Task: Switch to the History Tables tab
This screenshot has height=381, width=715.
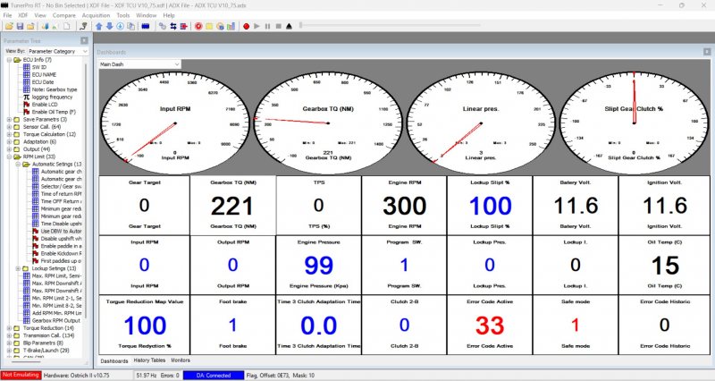Action: [x=149, y=360]
